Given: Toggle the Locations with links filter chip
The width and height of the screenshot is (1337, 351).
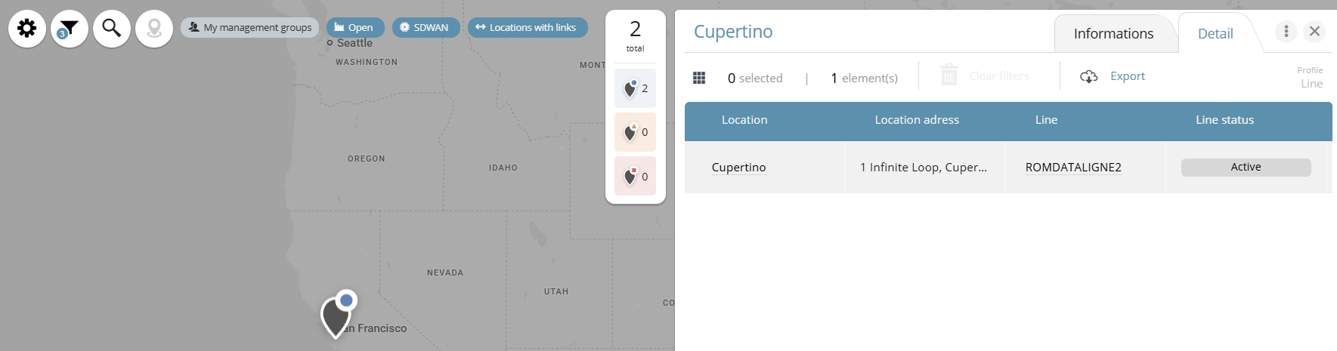Looking at the screenshot, I should point(527,28).
